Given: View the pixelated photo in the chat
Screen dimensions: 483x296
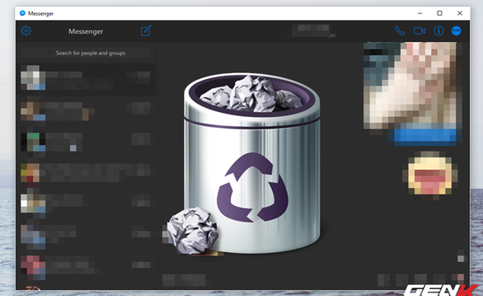Looking at the screenshot, I should point(410,83).
